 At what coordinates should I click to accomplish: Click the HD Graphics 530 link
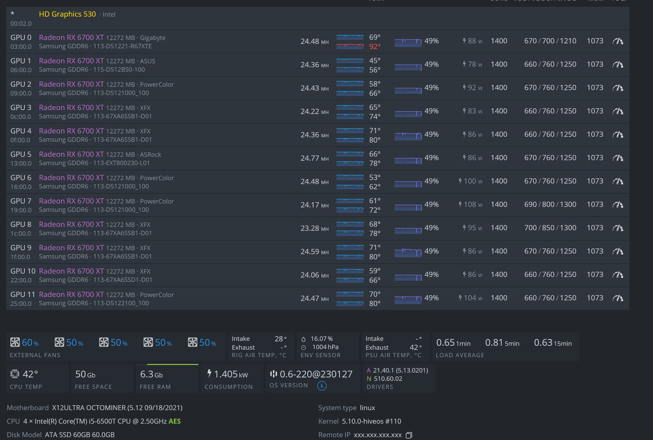point(67,14)
